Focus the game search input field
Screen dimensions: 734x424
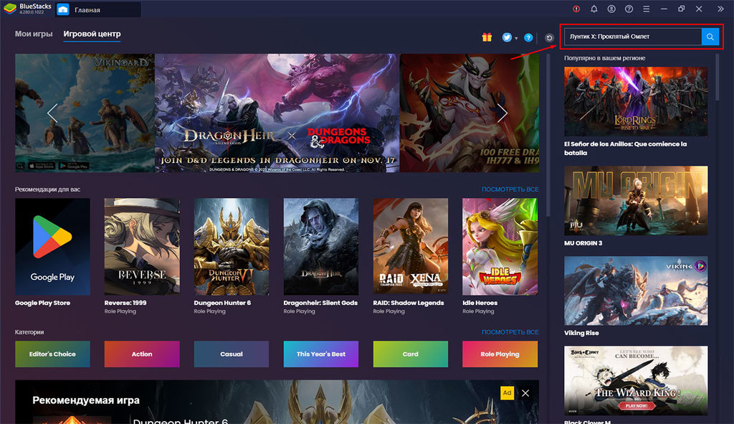point(633,37)
